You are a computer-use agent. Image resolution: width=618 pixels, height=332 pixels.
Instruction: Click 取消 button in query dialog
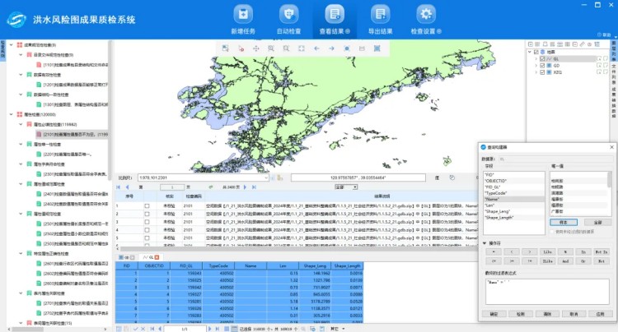(571, 314)
